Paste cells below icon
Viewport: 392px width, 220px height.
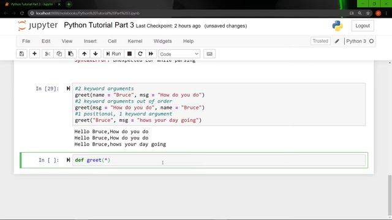coord(71,54)
